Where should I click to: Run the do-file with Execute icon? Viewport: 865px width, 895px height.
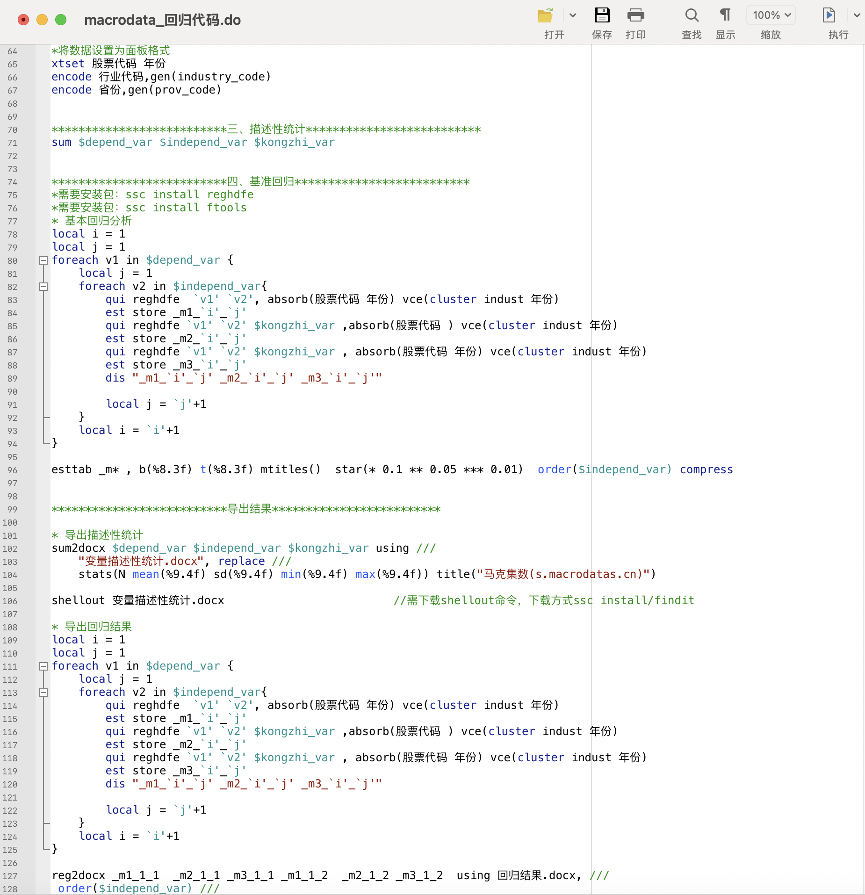829,15
